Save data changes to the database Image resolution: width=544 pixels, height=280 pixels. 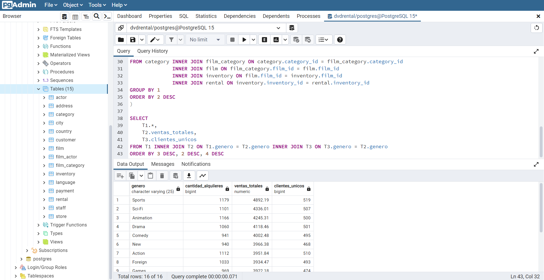tap(175, 175)
